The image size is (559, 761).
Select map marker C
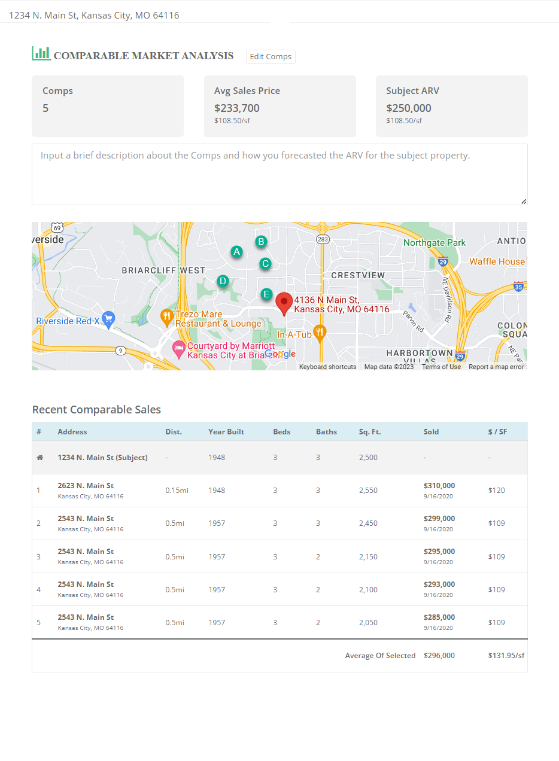pyautogui.click(x=265, y=263)
